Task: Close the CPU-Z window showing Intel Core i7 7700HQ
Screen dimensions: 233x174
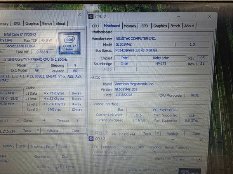Action: pos(80,14)
